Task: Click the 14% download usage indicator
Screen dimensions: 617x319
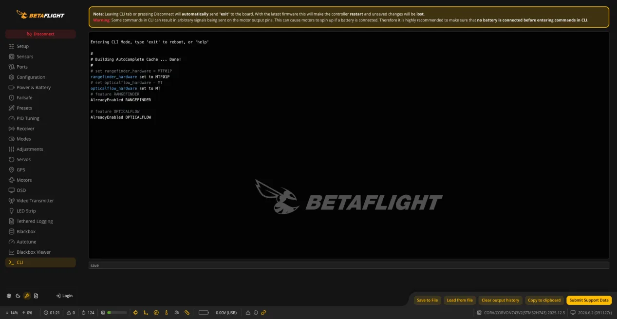Action: 12,312
